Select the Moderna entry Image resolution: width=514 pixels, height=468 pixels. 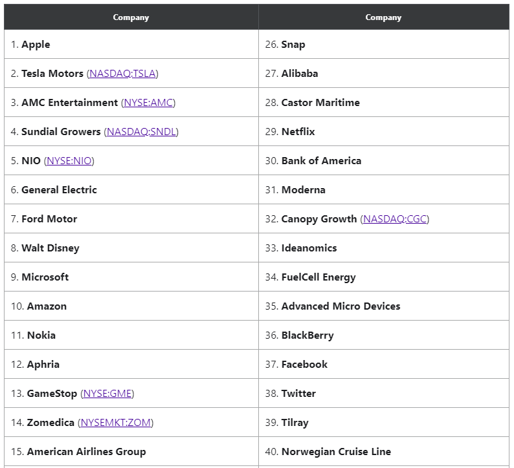(304, 190)
